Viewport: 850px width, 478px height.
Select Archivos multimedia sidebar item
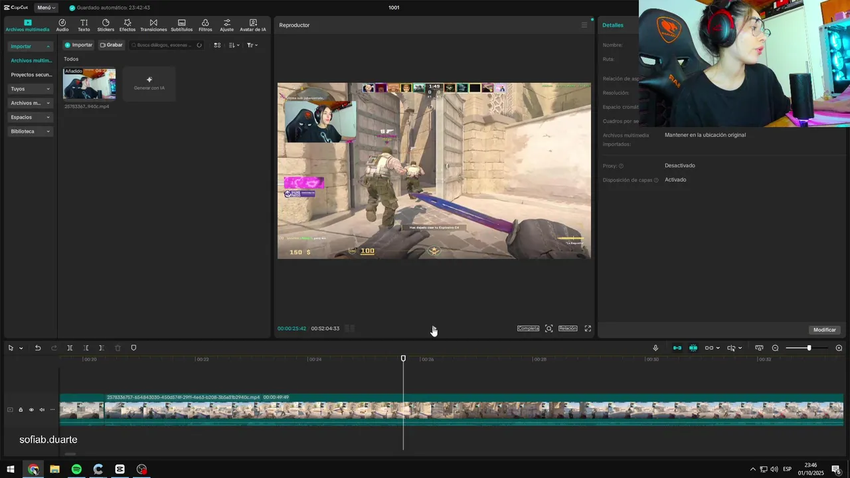pos(31,60)
